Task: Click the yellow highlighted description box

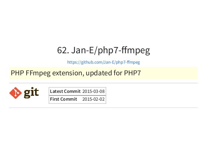Action: tap(104, 73)
